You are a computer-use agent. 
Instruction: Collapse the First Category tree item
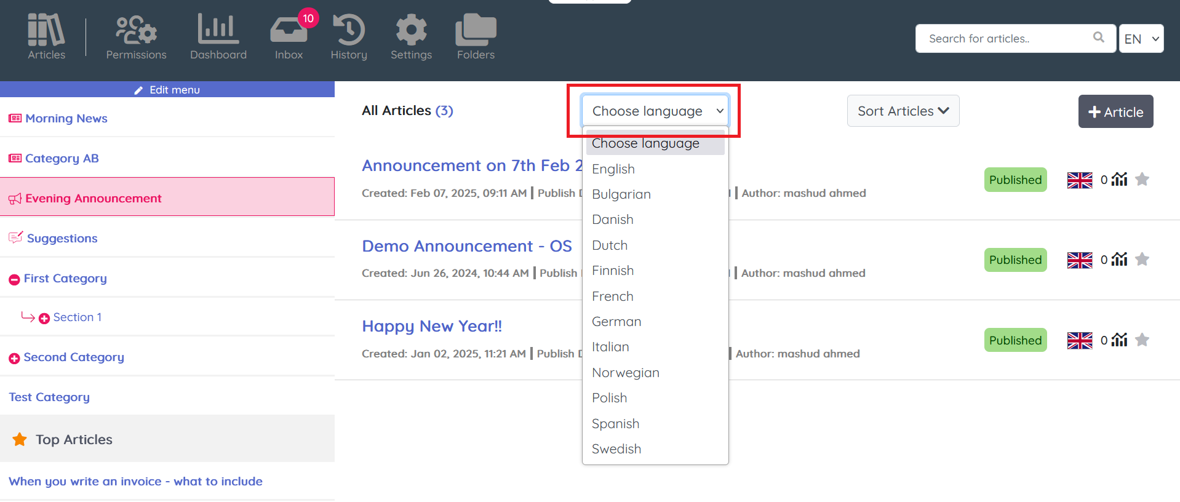[14, 279]
